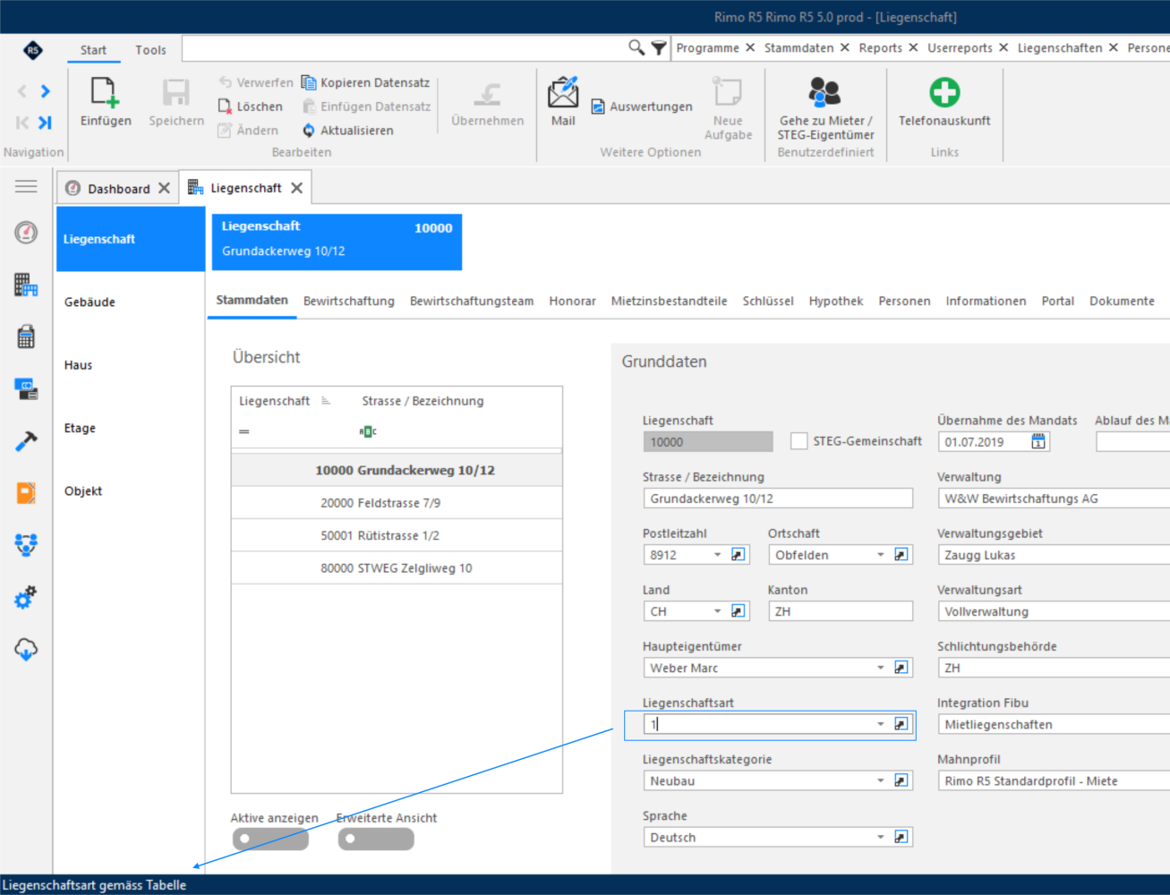Viewport: 1170px width, 895px height.
Task: Open the Hypothek tab
Action: [836, 301]
